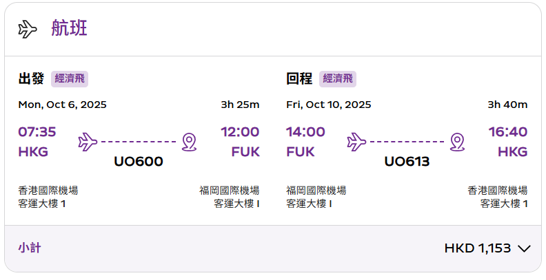Click the Fri, Oct 10, 2025 date
This screenshot has height=280, width=546.
pos(329,105)
